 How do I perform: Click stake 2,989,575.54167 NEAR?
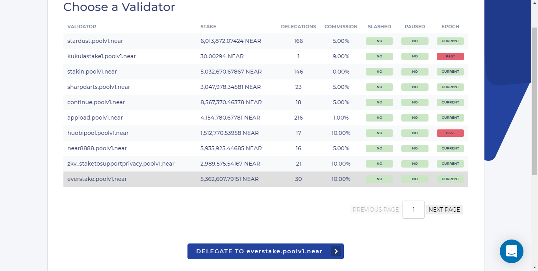(x=230, y=164)
